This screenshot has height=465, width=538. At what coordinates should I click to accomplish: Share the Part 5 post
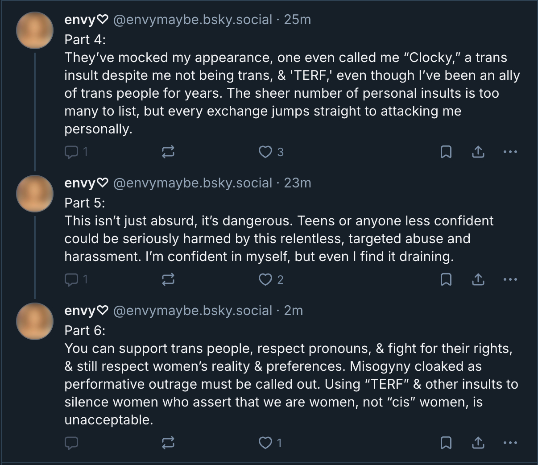478,280
